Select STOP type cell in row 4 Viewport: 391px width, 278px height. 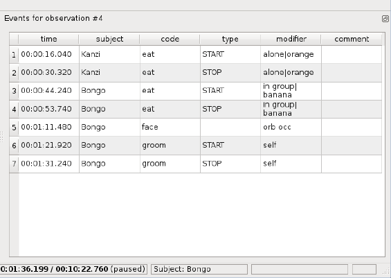pyautogui.click(x=230, y=109)
